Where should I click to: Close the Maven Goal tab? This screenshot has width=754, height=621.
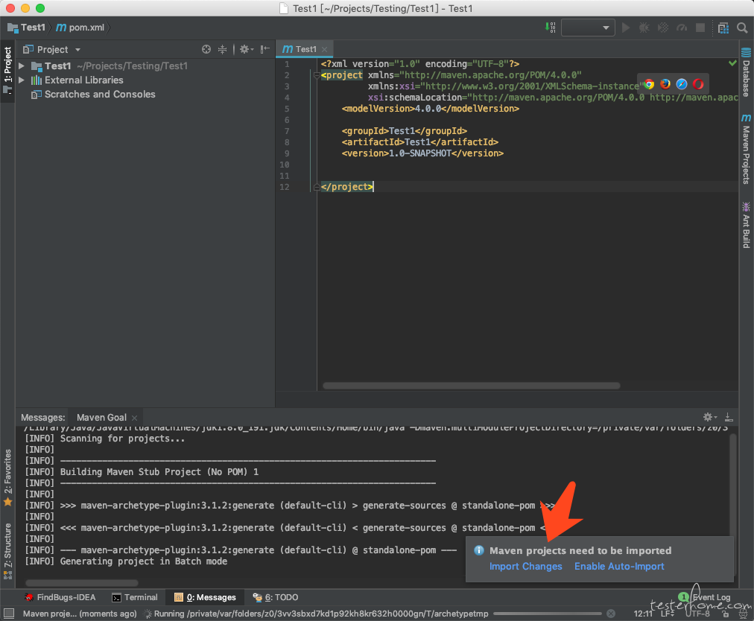click(135, 418)
